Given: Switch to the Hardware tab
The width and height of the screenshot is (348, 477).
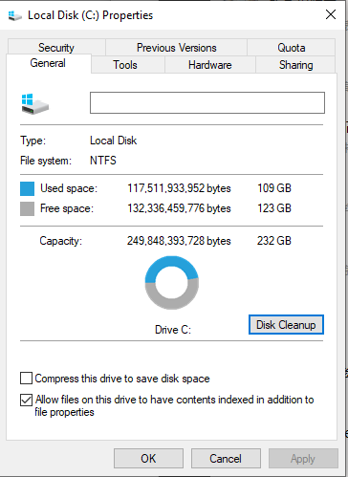Looking at the screenshot, I should point(210,65).
